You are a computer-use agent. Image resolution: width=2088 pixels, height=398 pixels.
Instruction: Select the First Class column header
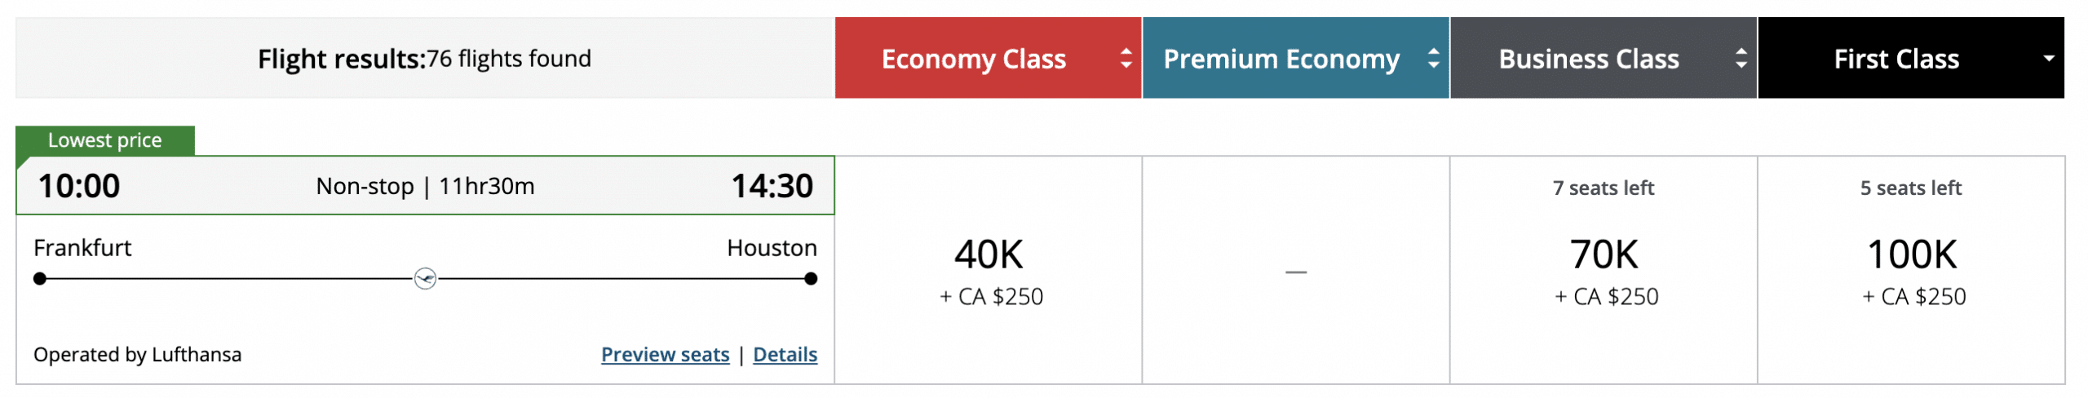point(1896,59)
